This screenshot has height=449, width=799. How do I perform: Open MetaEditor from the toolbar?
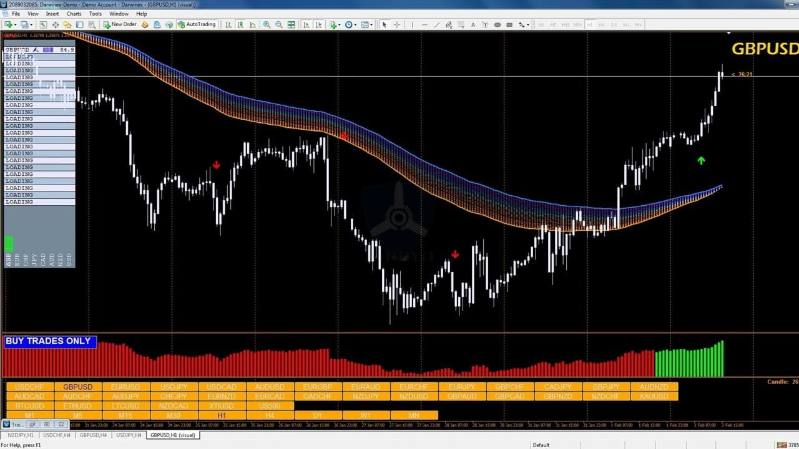145,24
